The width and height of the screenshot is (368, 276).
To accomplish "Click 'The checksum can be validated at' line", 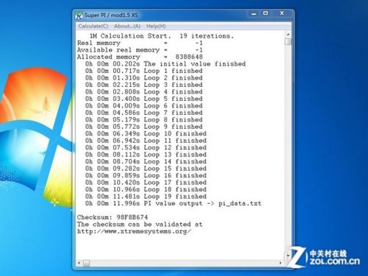I will 140,224.
